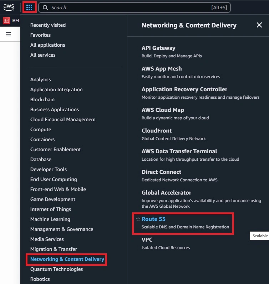Screen dimensions: 269x284
Task: Select the Business Applications category
Action: 55,109
